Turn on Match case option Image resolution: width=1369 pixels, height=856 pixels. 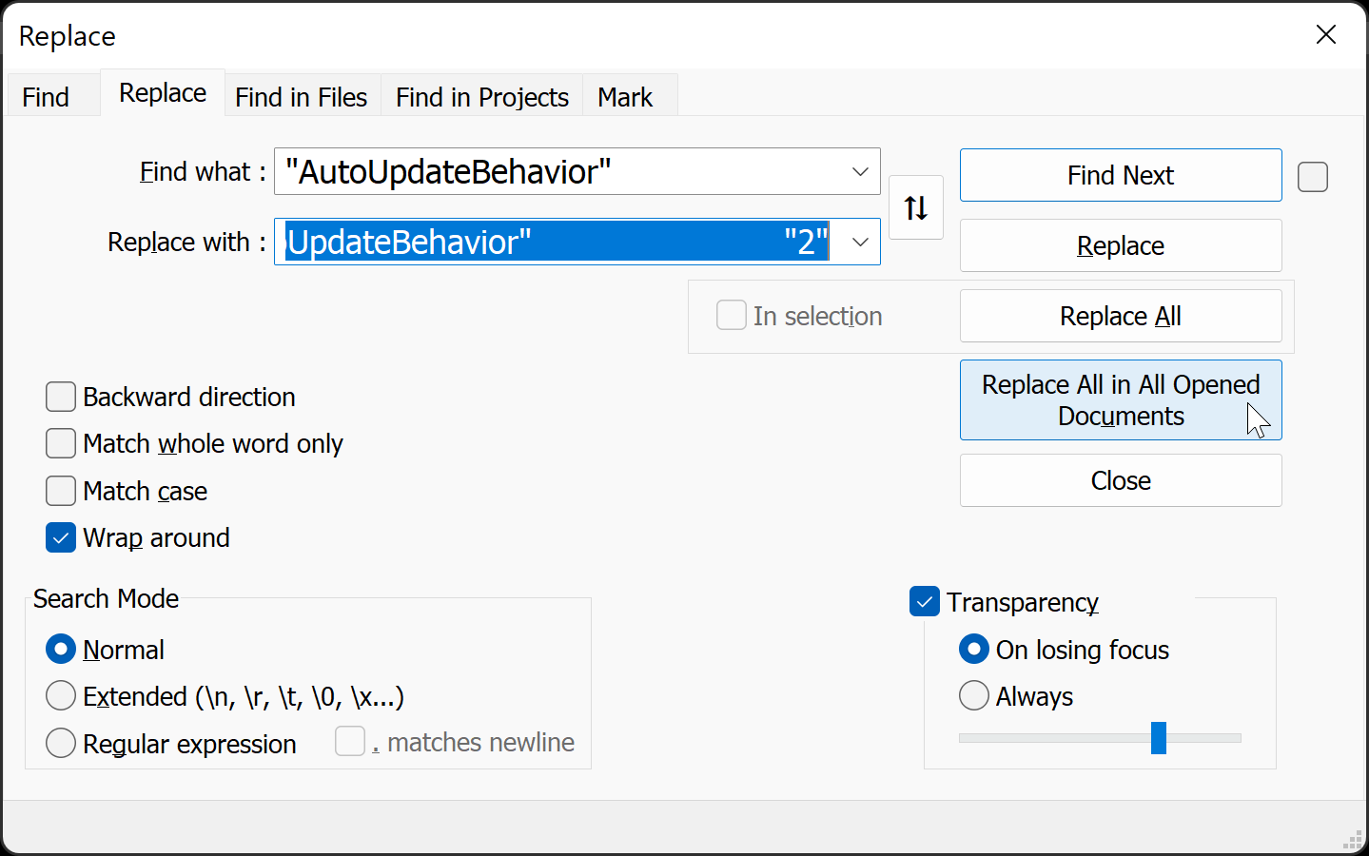point(61,491)
